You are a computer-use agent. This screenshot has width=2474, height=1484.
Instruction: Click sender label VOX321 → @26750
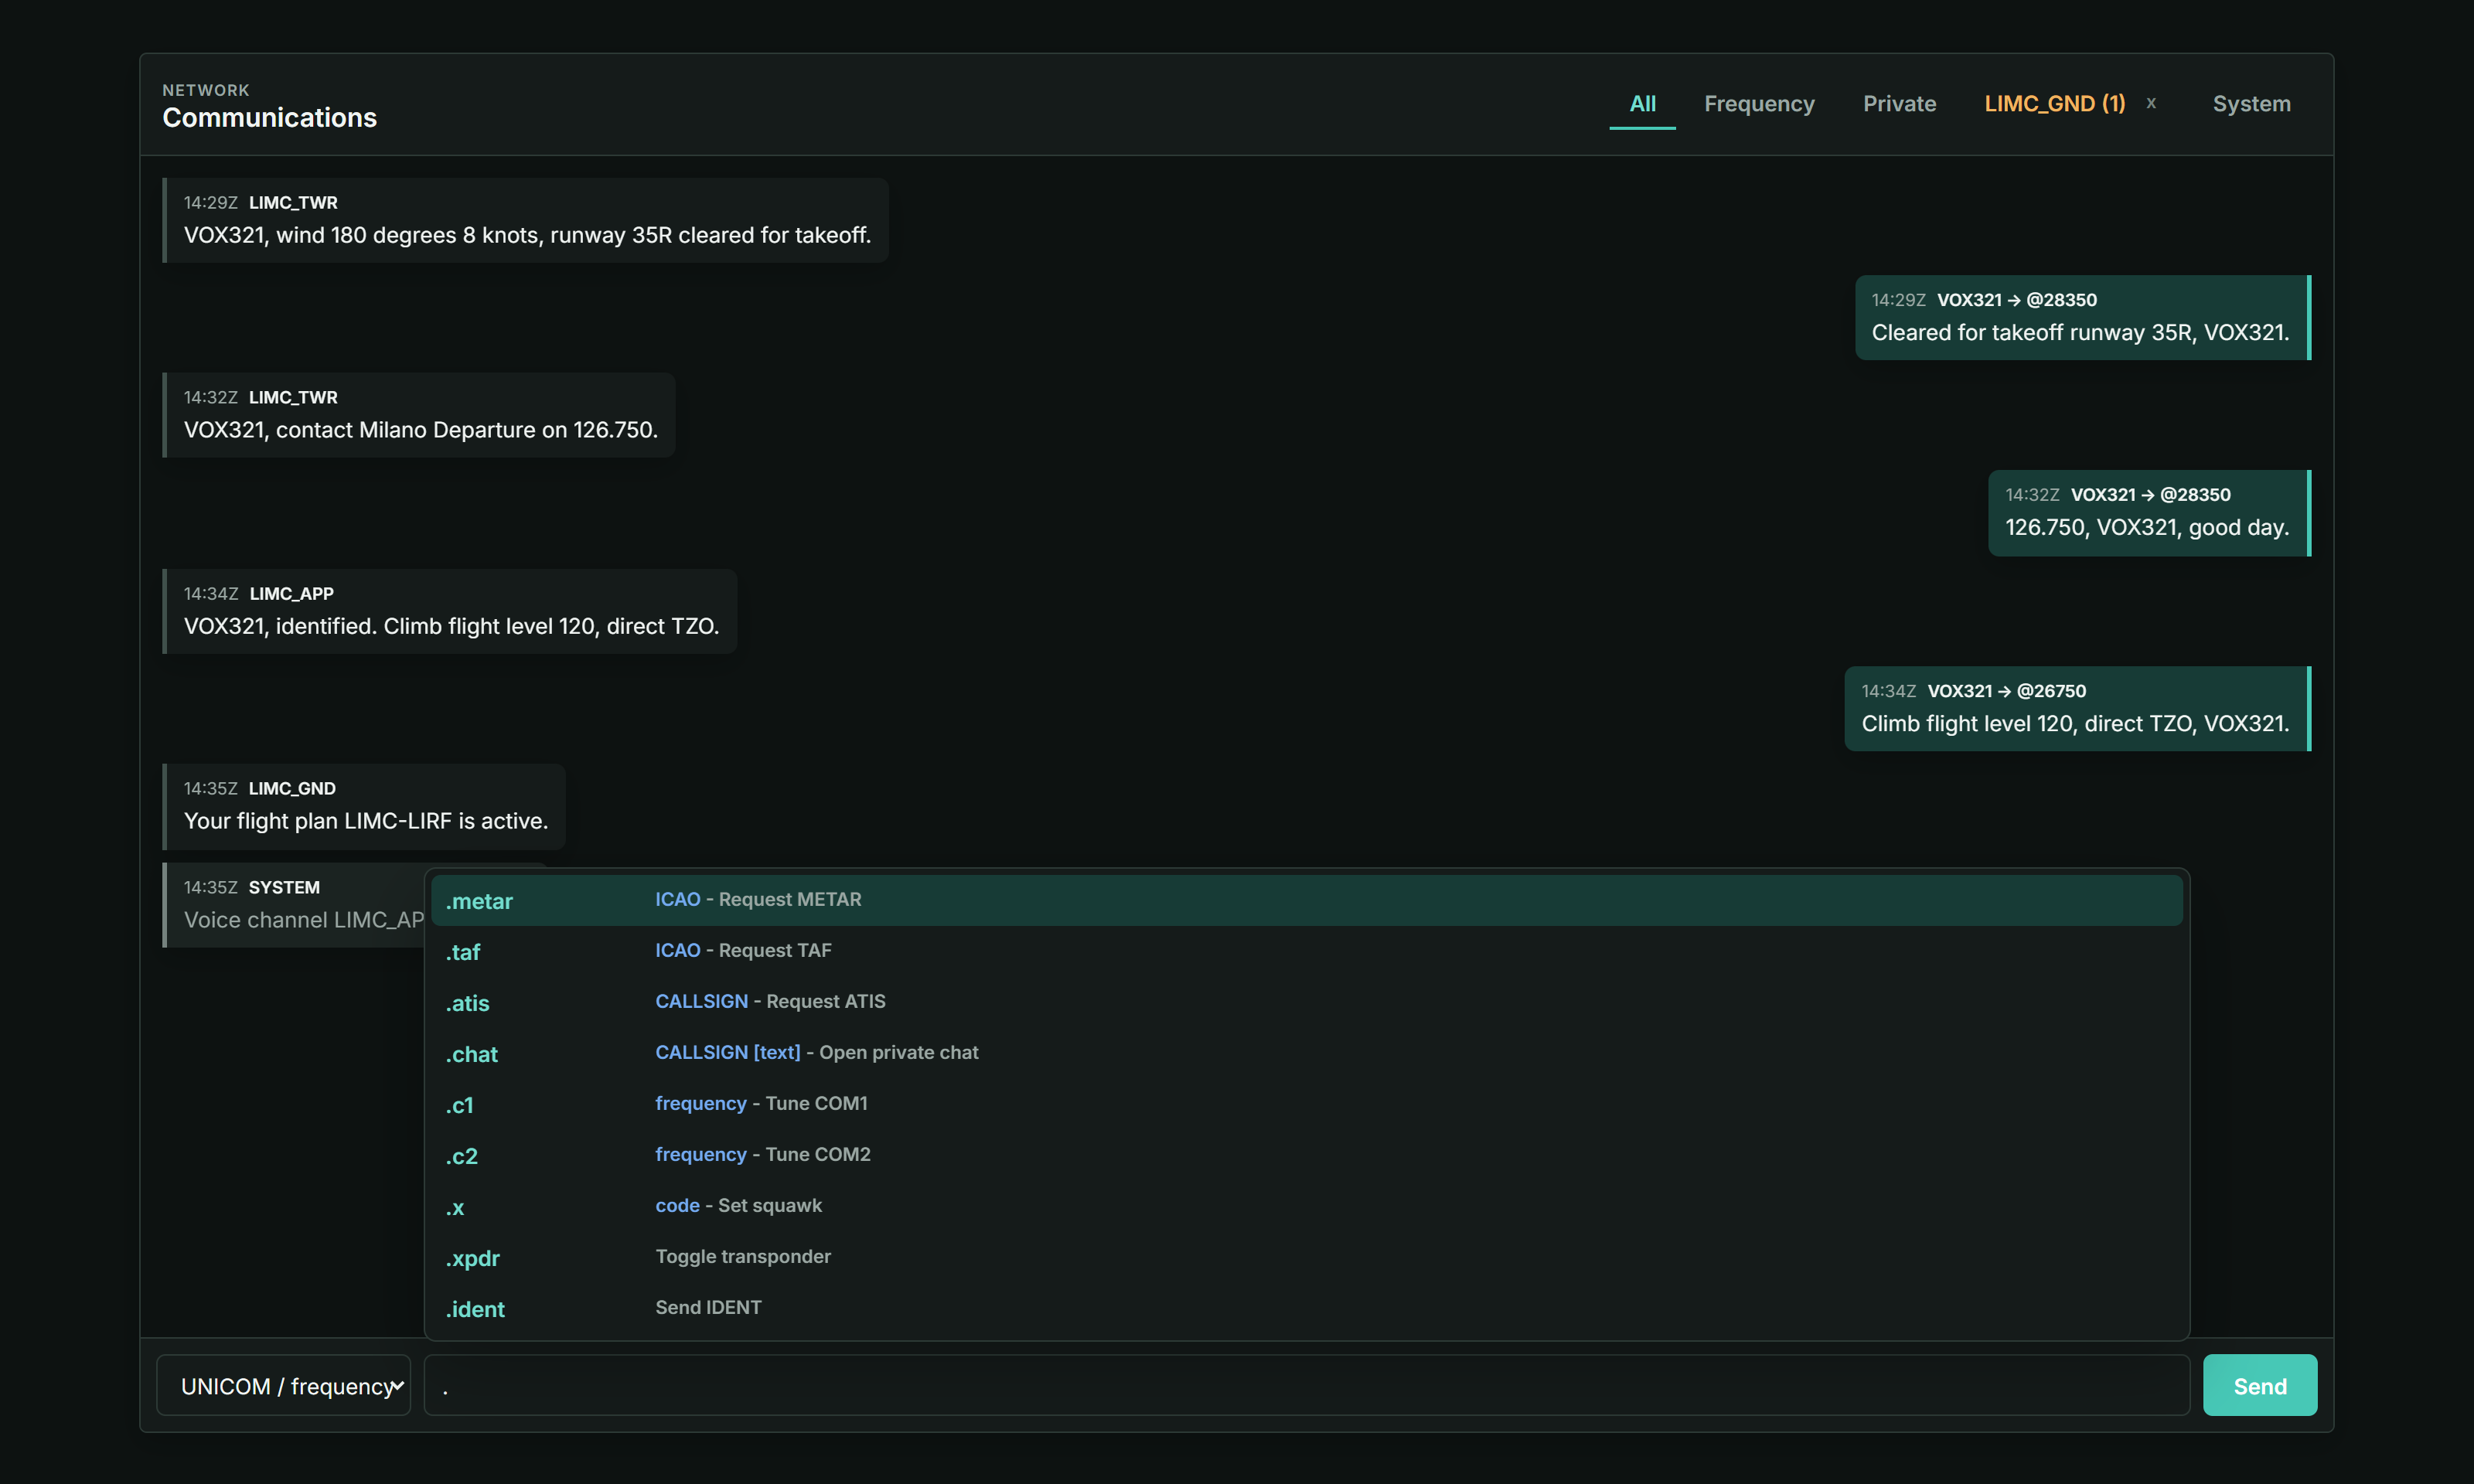point(2006,691)
